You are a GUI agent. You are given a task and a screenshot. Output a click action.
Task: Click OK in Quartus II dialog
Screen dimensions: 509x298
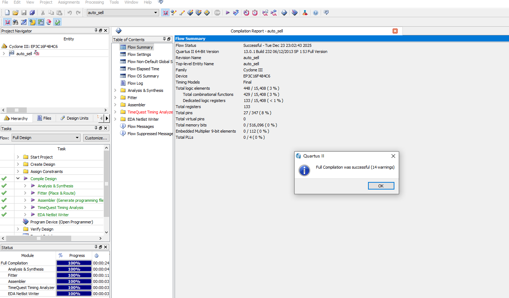(x=381, y=186)
